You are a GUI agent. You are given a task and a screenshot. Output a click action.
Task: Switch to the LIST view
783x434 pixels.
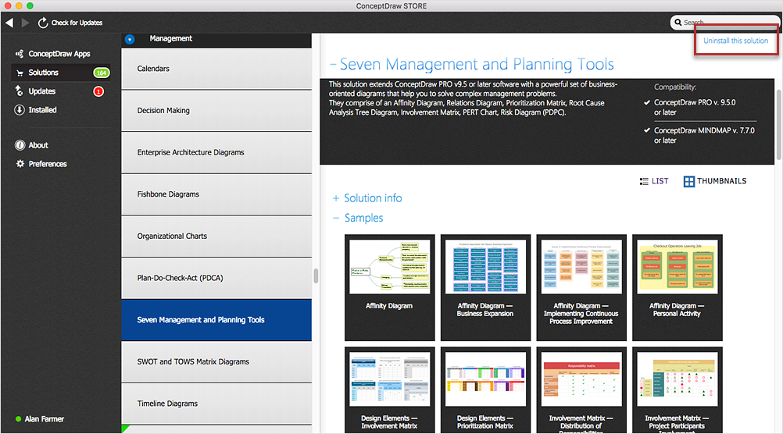653,181
